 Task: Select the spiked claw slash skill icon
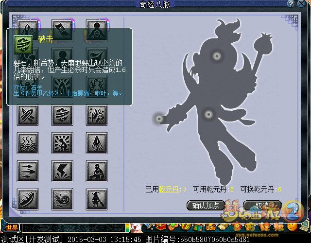click(28, 199)
